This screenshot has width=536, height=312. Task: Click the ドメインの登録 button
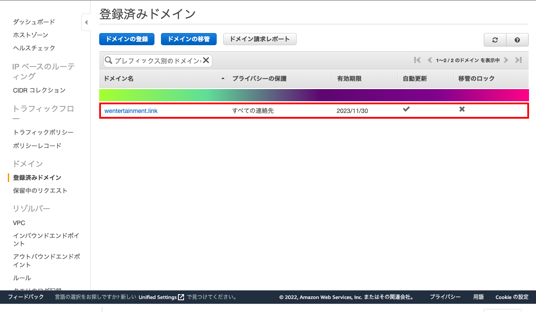pos(127,39)
